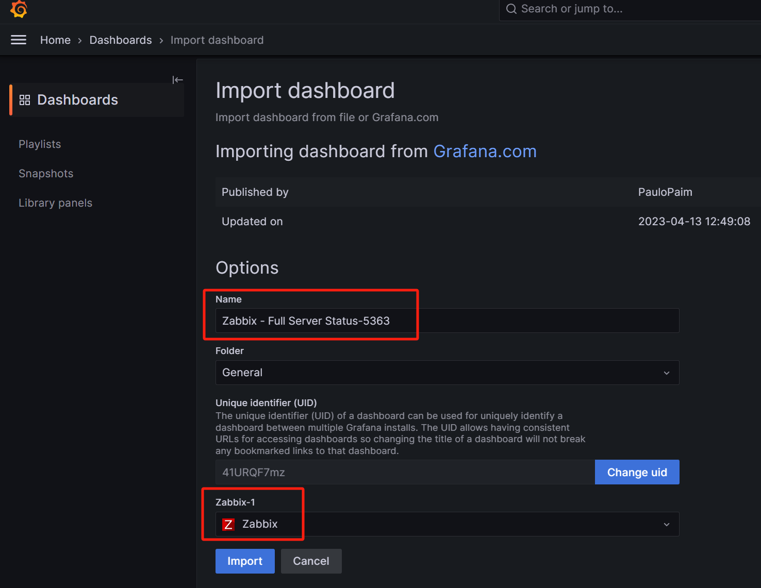761x588 pixels.
Task: Click the Unique identifier (UID) label
Action: click(x=266, y=403)
